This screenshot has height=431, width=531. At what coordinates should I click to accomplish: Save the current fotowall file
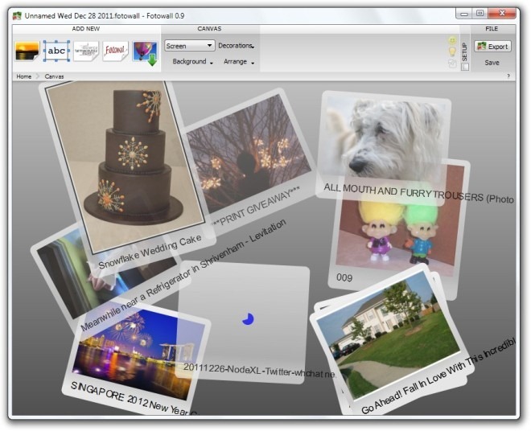pyautogui.click(x=492, y=63)
